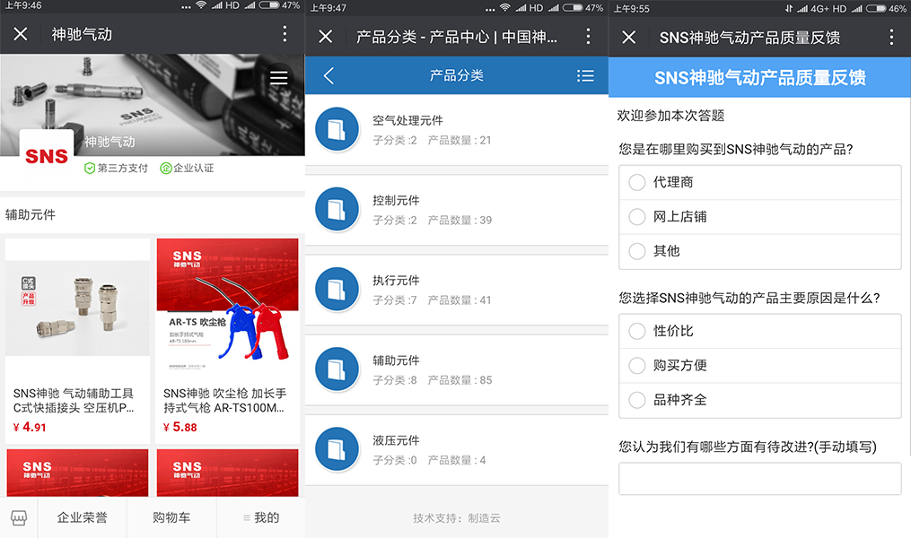
Task: Go back using the chevron in 产品分类 header
Action: (328, 75)
